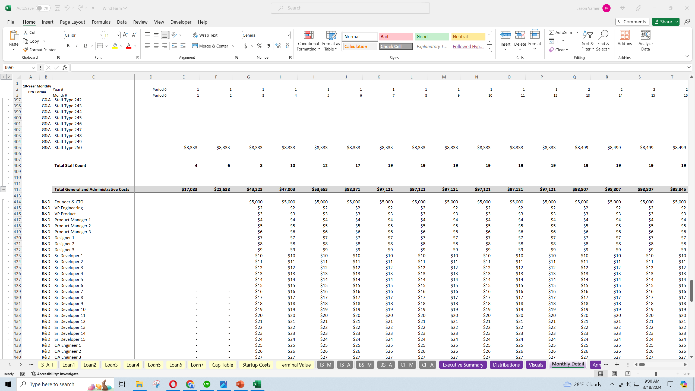Image resolution: width=695 pixels, height=391 pixels.
Task: Click Increase Decimal icon
Action: click(278, 46)
